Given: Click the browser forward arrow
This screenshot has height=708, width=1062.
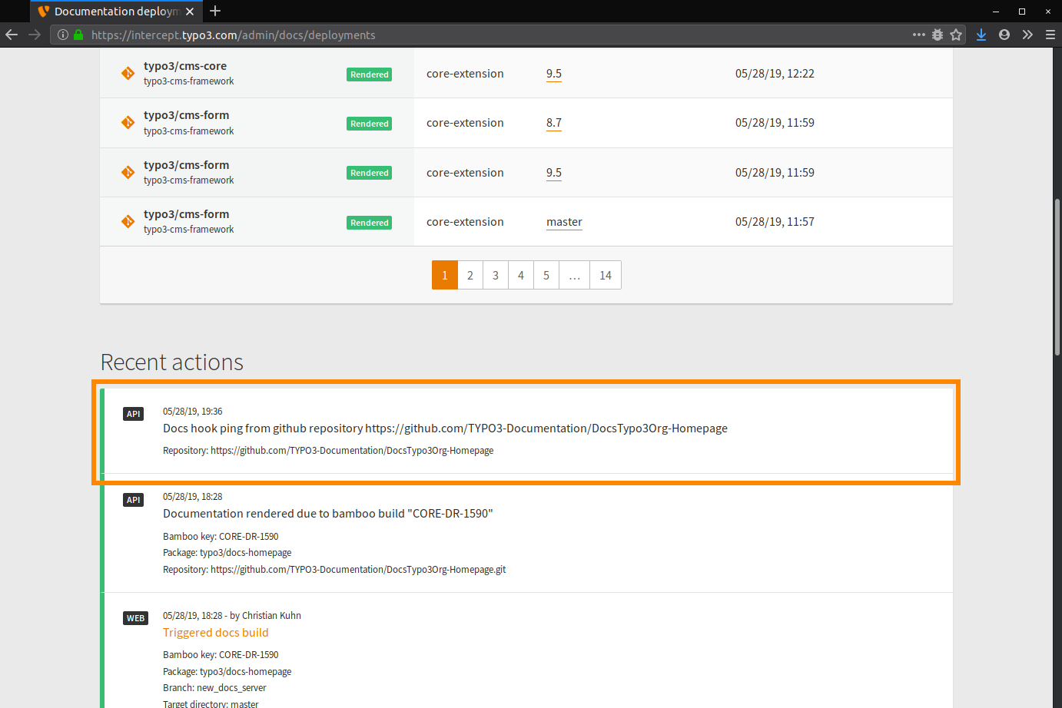Looking at the screenshot, I should coord(35,35).
